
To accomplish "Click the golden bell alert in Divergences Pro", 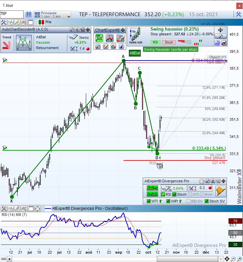I will point(220,191).
